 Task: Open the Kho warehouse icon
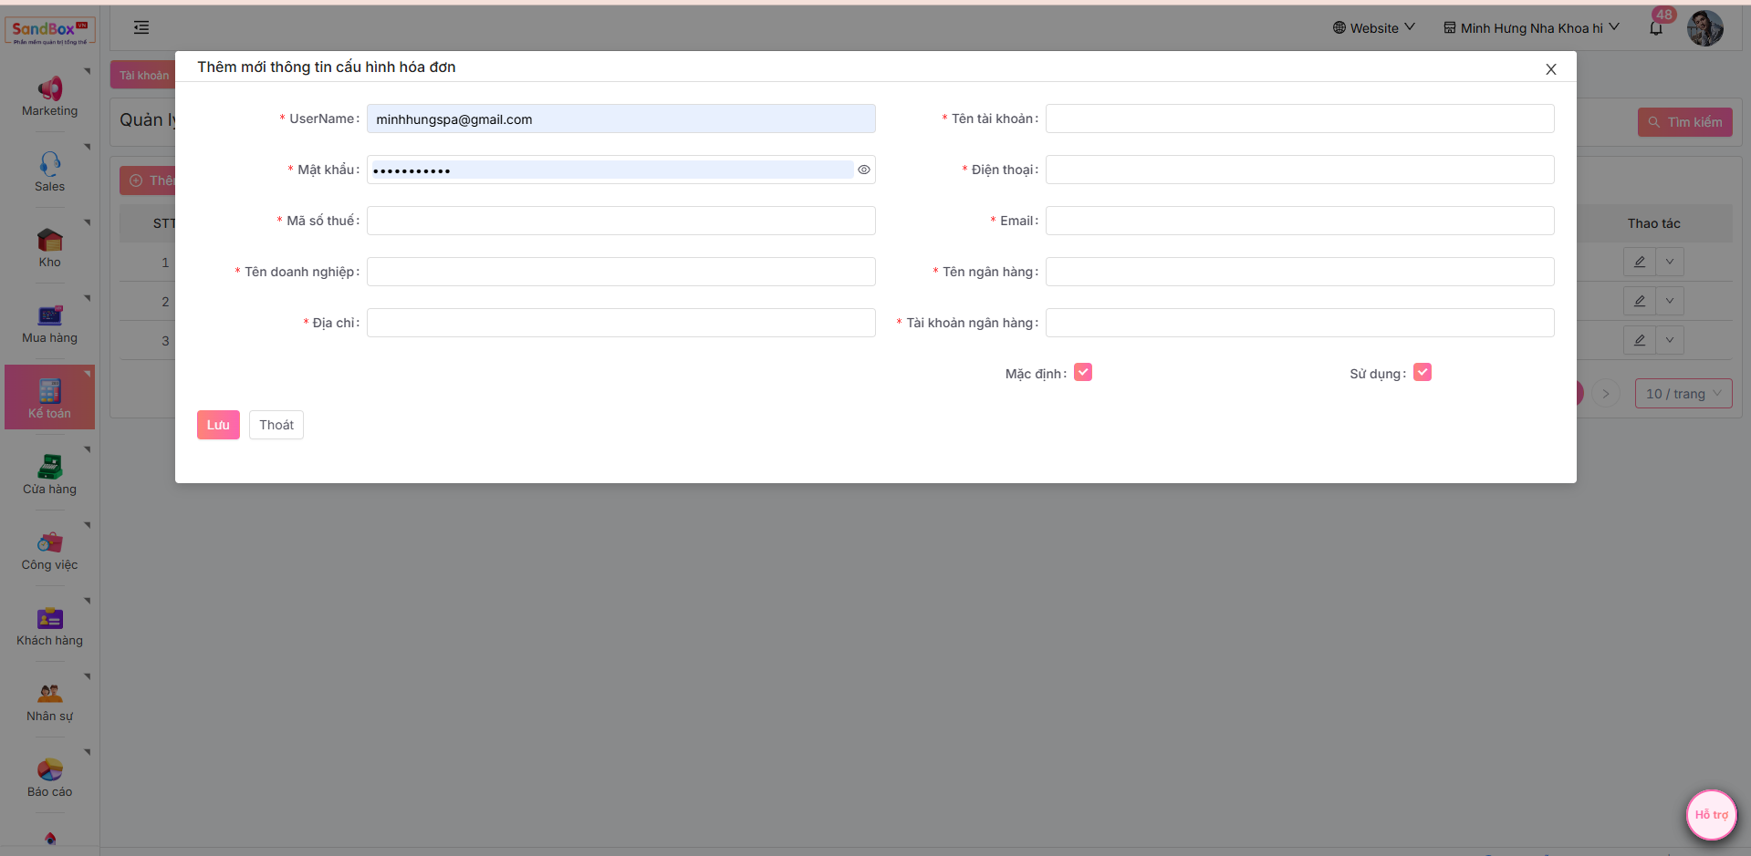(x=49, y=240)
